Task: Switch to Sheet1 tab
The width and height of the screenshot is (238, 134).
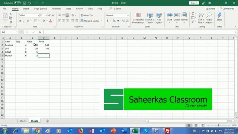Action: point(23,121)
